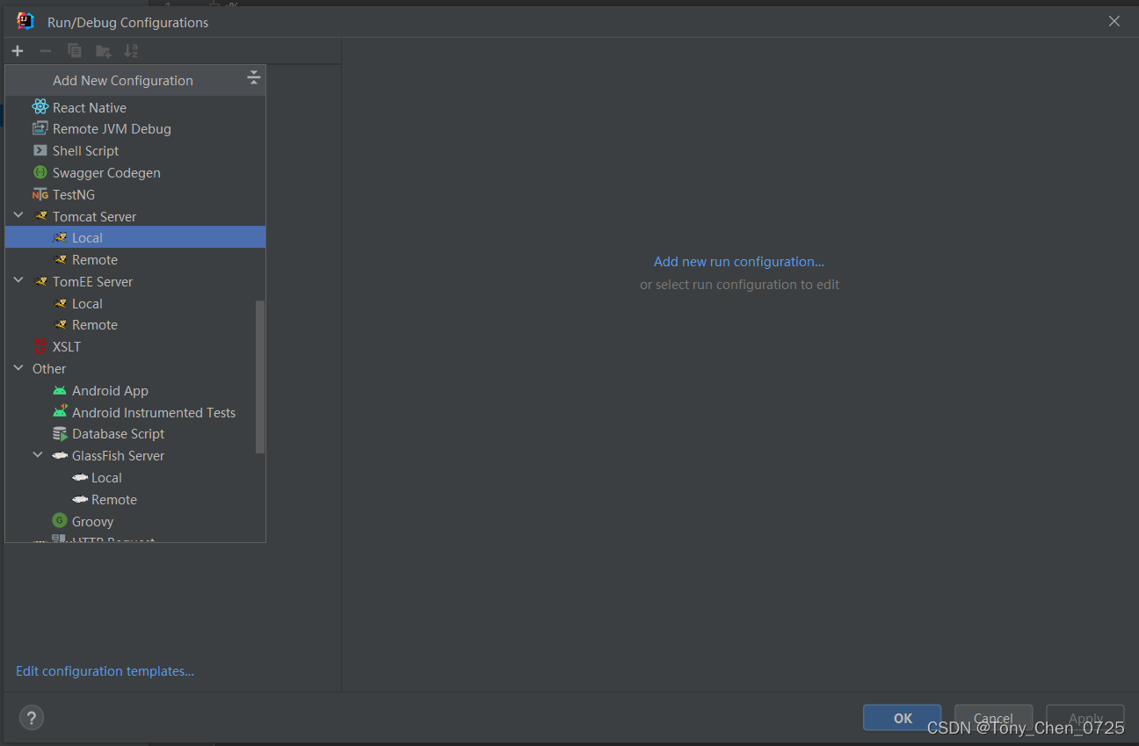Collapse the Tomcat Server node
This screenshot has height=746, width=1139.
18,215
